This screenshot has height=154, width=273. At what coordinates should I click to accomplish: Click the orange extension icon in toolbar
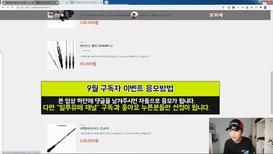click(x=247, y=7)
